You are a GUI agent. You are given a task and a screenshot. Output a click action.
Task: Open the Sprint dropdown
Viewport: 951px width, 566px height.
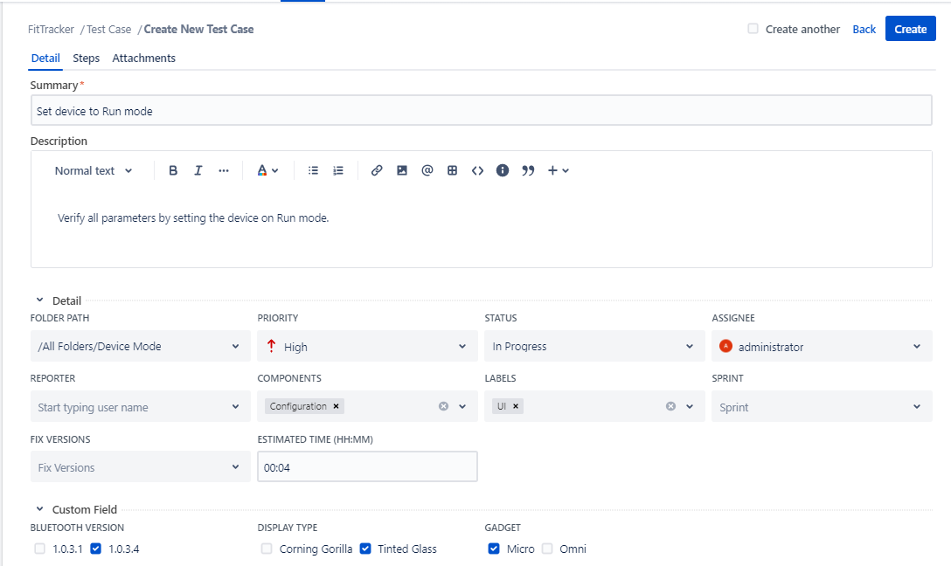pos(822,407)
